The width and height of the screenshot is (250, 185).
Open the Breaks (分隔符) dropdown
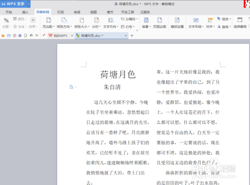tap(129, 19)
